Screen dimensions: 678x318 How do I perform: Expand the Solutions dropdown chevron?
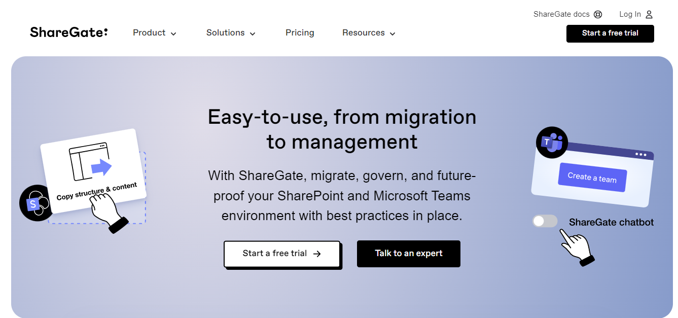[253, 33]
